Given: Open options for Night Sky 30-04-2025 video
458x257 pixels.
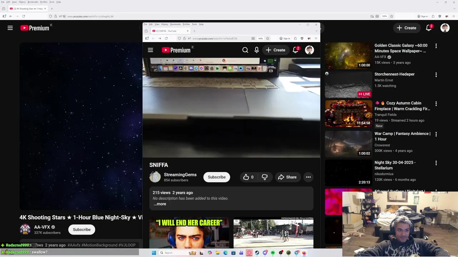Looking at the screenshot, I should (436, 163).
